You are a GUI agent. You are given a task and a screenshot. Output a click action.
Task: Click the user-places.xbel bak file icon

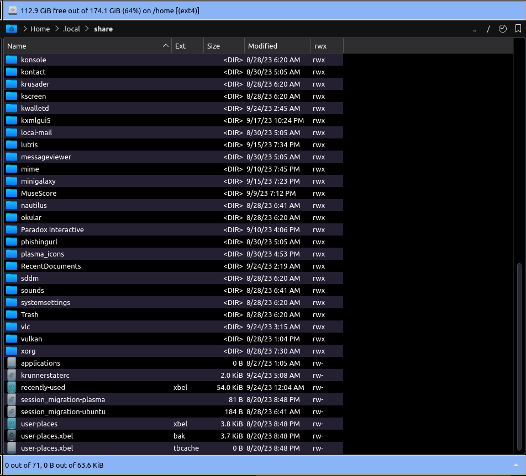(12, 436)
